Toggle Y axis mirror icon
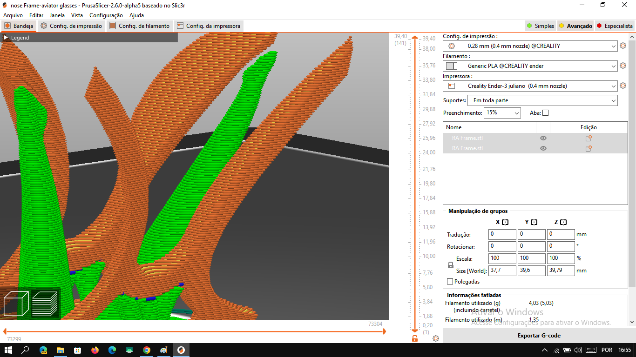 (x=534, y=222)
